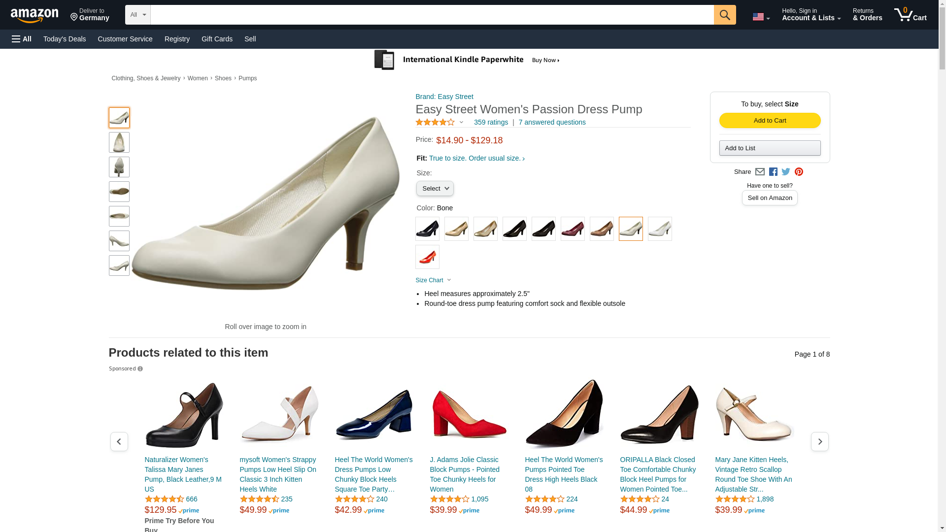946x532 pixels.
Task: Open the 359 ratings link
Action: pos(491,122)
